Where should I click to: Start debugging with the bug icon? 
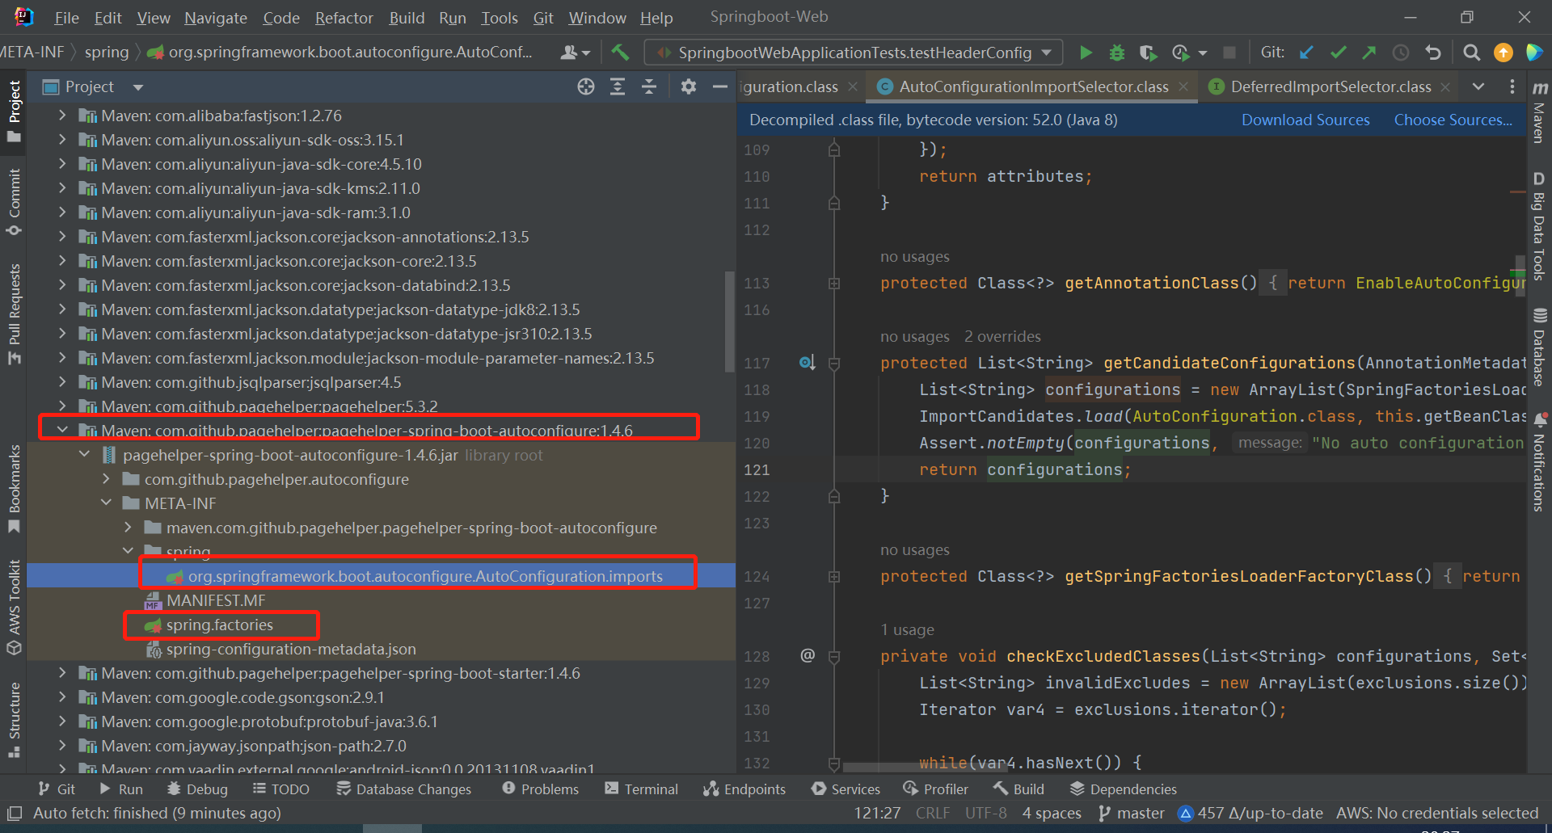[1116, 53]
